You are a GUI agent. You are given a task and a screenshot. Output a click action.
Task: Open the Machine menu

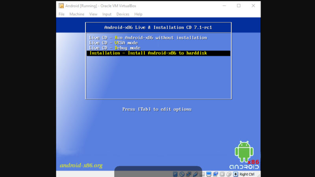pos(77,14)
